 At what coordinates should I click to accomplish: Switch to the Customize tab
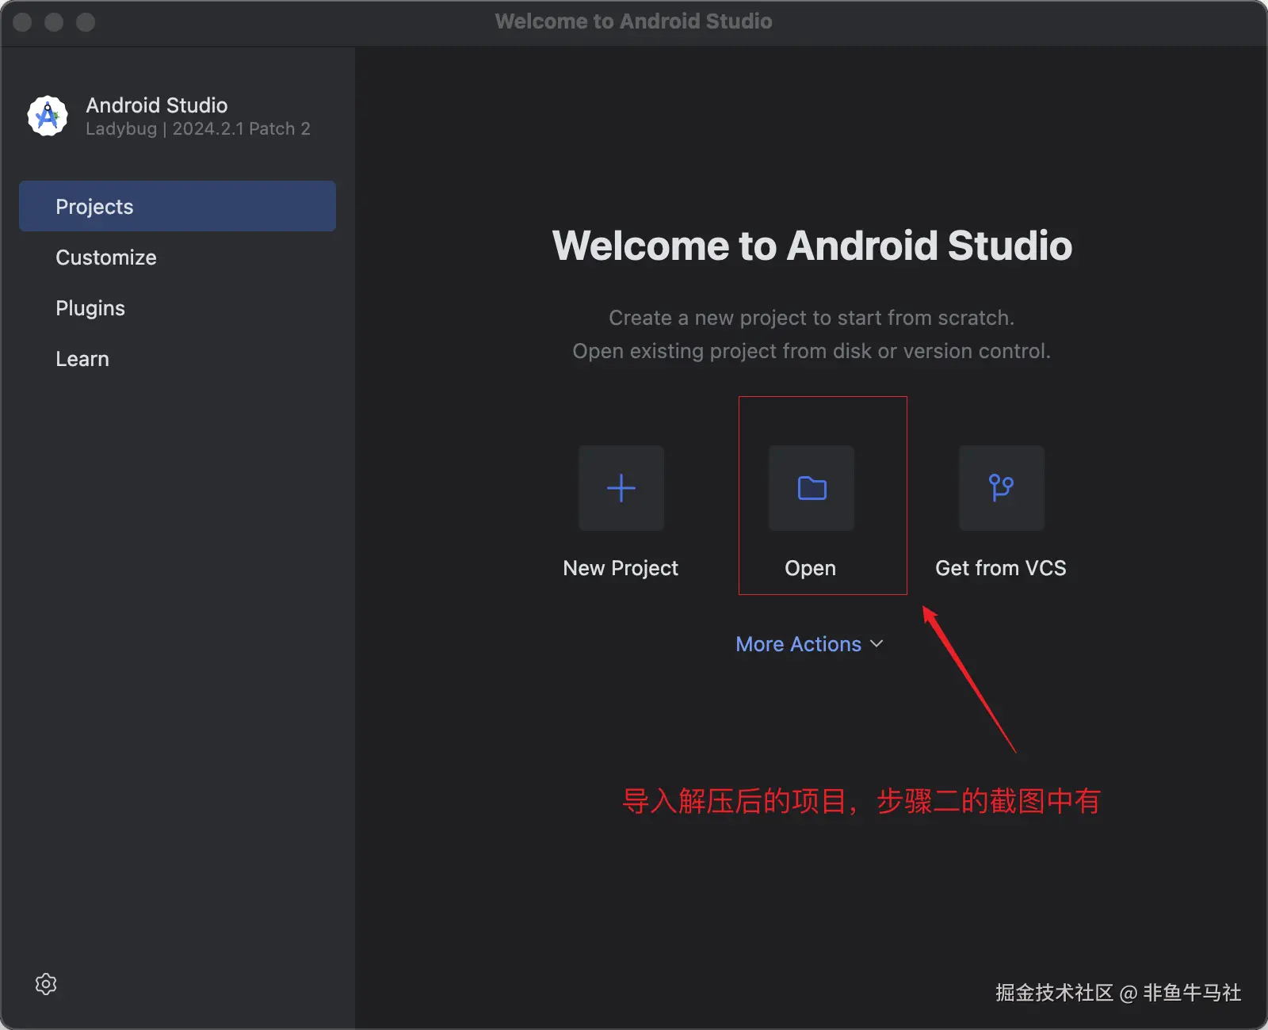pos(178,257)
